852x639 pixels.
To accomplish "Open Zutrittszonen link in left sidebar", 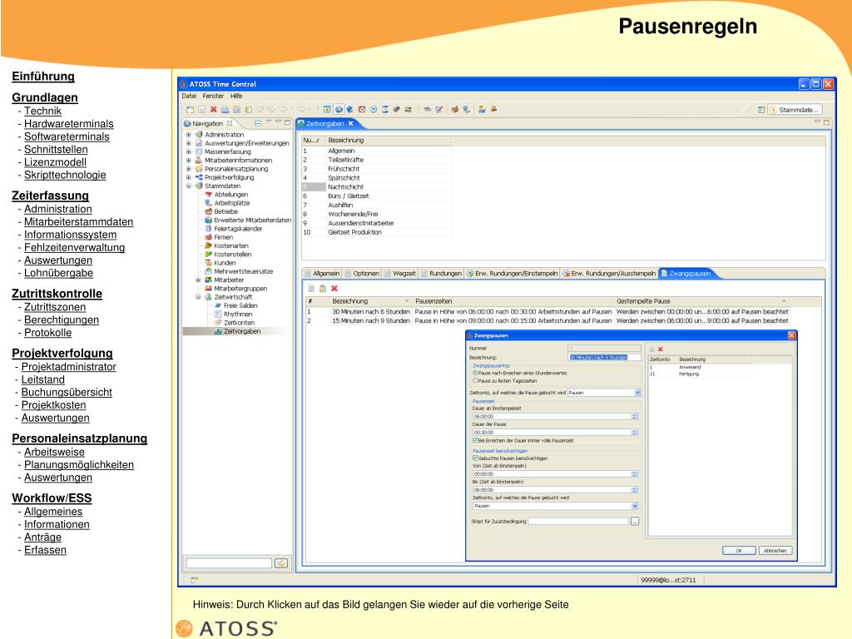I will (x=55, y=307).
